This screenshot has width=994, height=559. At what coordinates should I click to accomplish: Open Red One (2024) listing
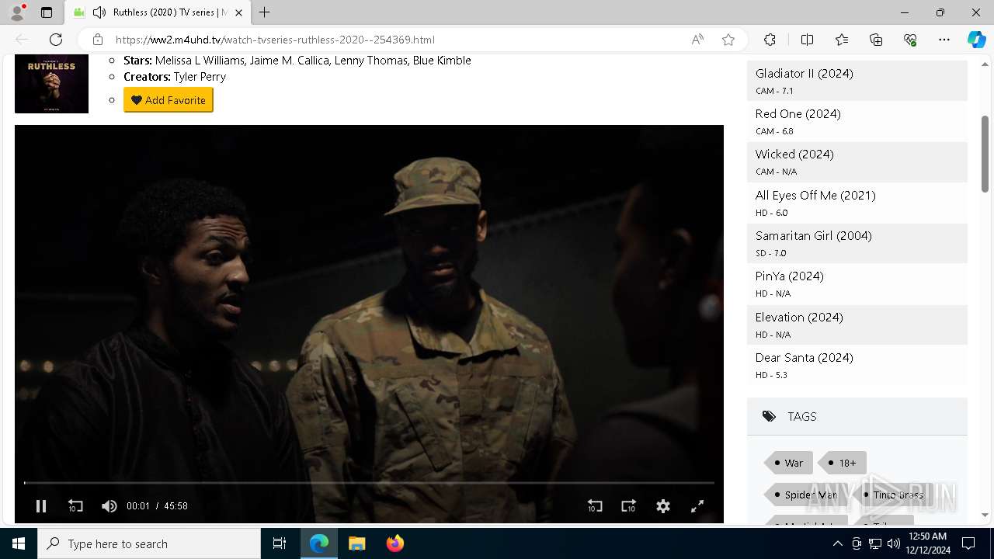[x=857, y=121]
